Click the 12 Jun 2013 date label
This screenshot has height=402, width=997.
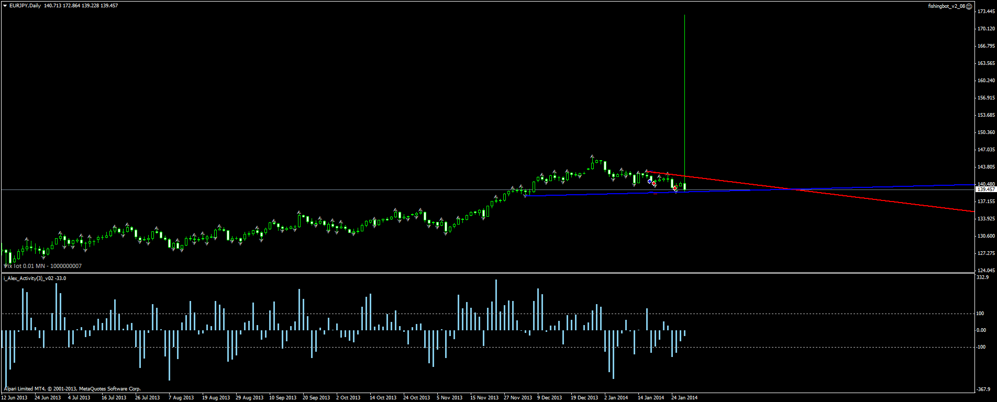pos(14,398)
